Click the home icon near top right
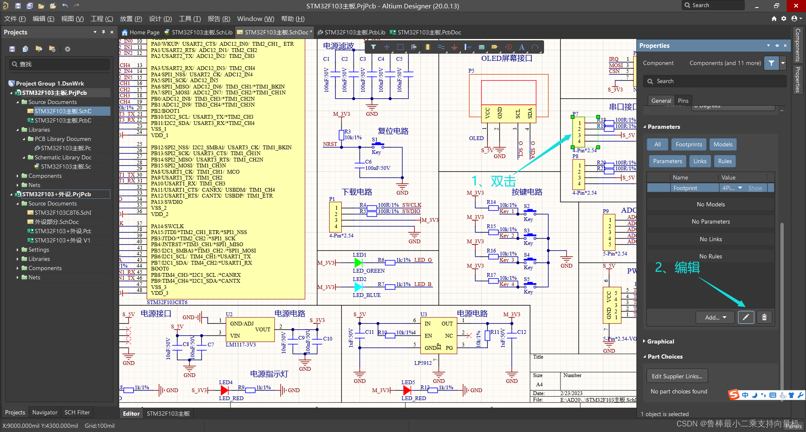Image resolution: width=806 pixels, height=432 pixels. coord(774,18)
